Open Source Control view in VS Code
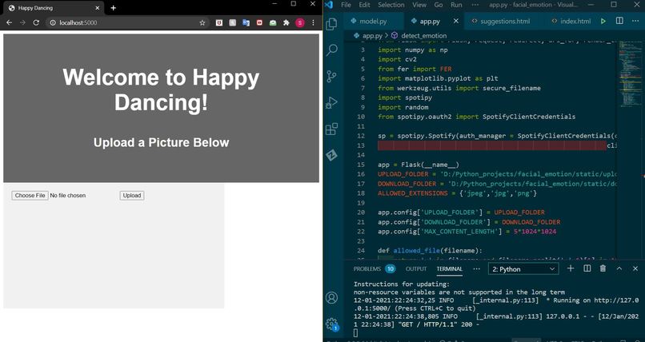Viewport: 645px width, 342px height. [x=331, y=77]
